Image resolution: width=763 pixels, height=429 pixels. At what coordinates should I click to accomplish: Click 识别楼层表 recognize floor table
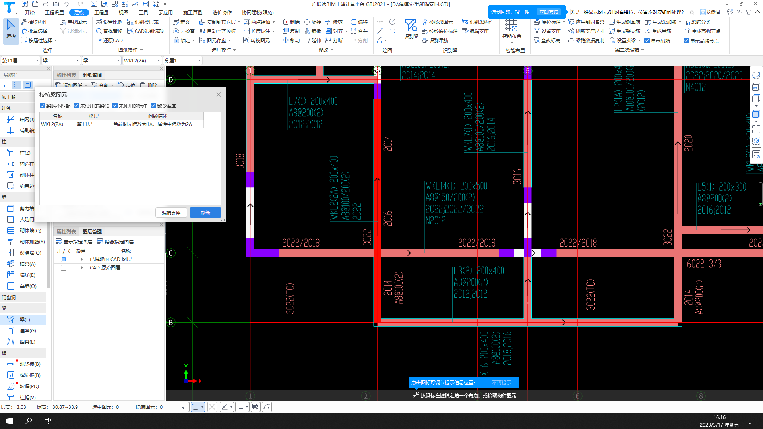click(x=143, y=22)
